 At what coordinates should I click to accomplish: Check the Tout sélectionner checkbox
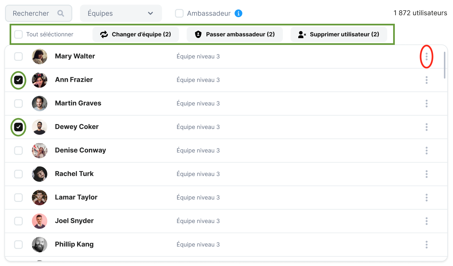point(19,34)
